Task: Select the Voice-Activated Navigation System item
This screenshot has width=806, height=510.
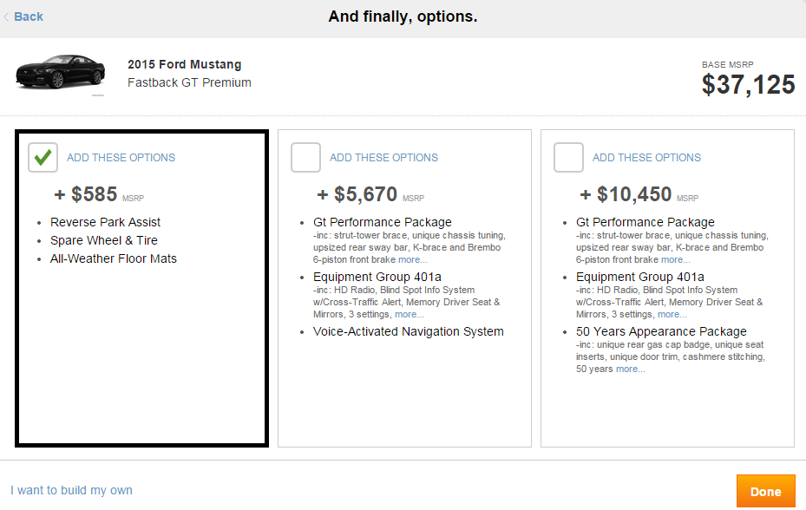Action: tap(408, 331)
